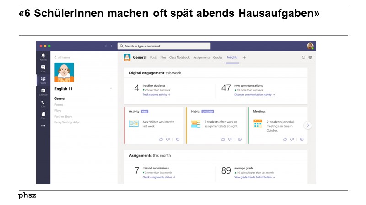
Task: Like the Meetings card
Action: [x=285, y=139]
